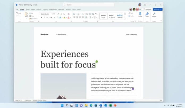
Task: Toggle Subscript formatting
Action: pos(54,17)
